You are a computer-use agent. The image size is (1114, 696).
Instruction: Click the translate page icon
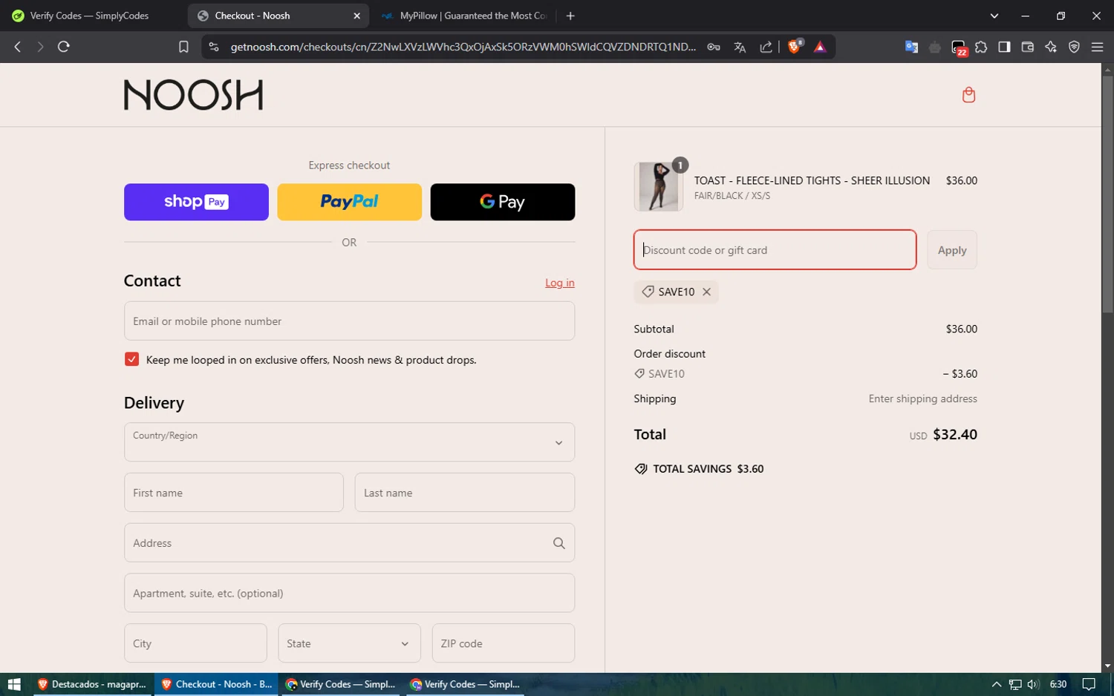(740, 47)
